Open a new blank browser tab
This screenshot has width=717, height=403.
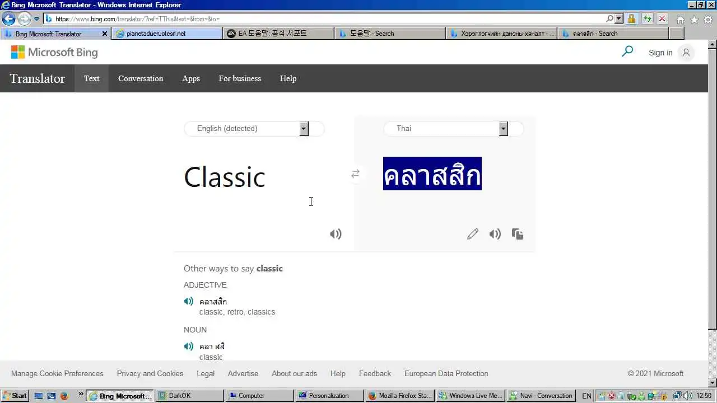[676, 34]
